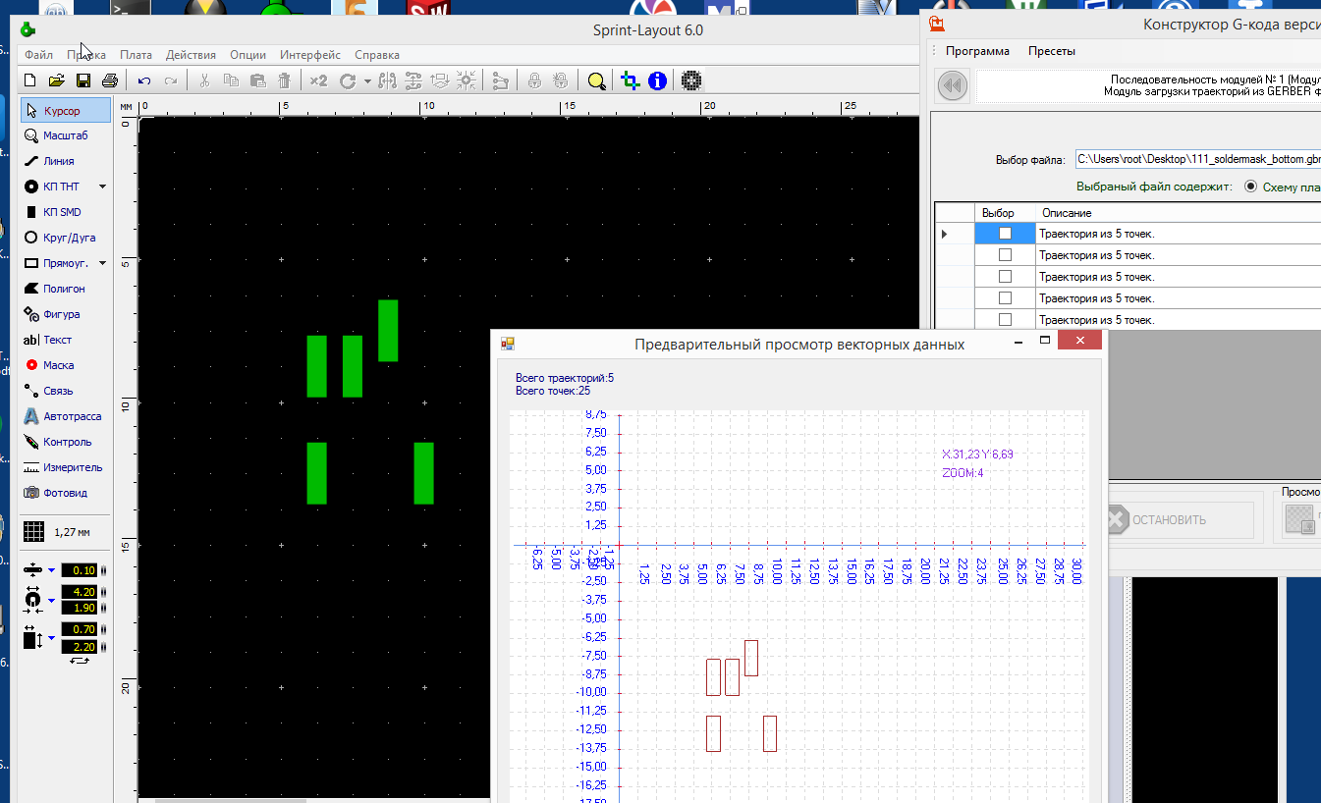Print the board using the printer icon
Viewport: 1321px width, 803px height.
[110, 80]
